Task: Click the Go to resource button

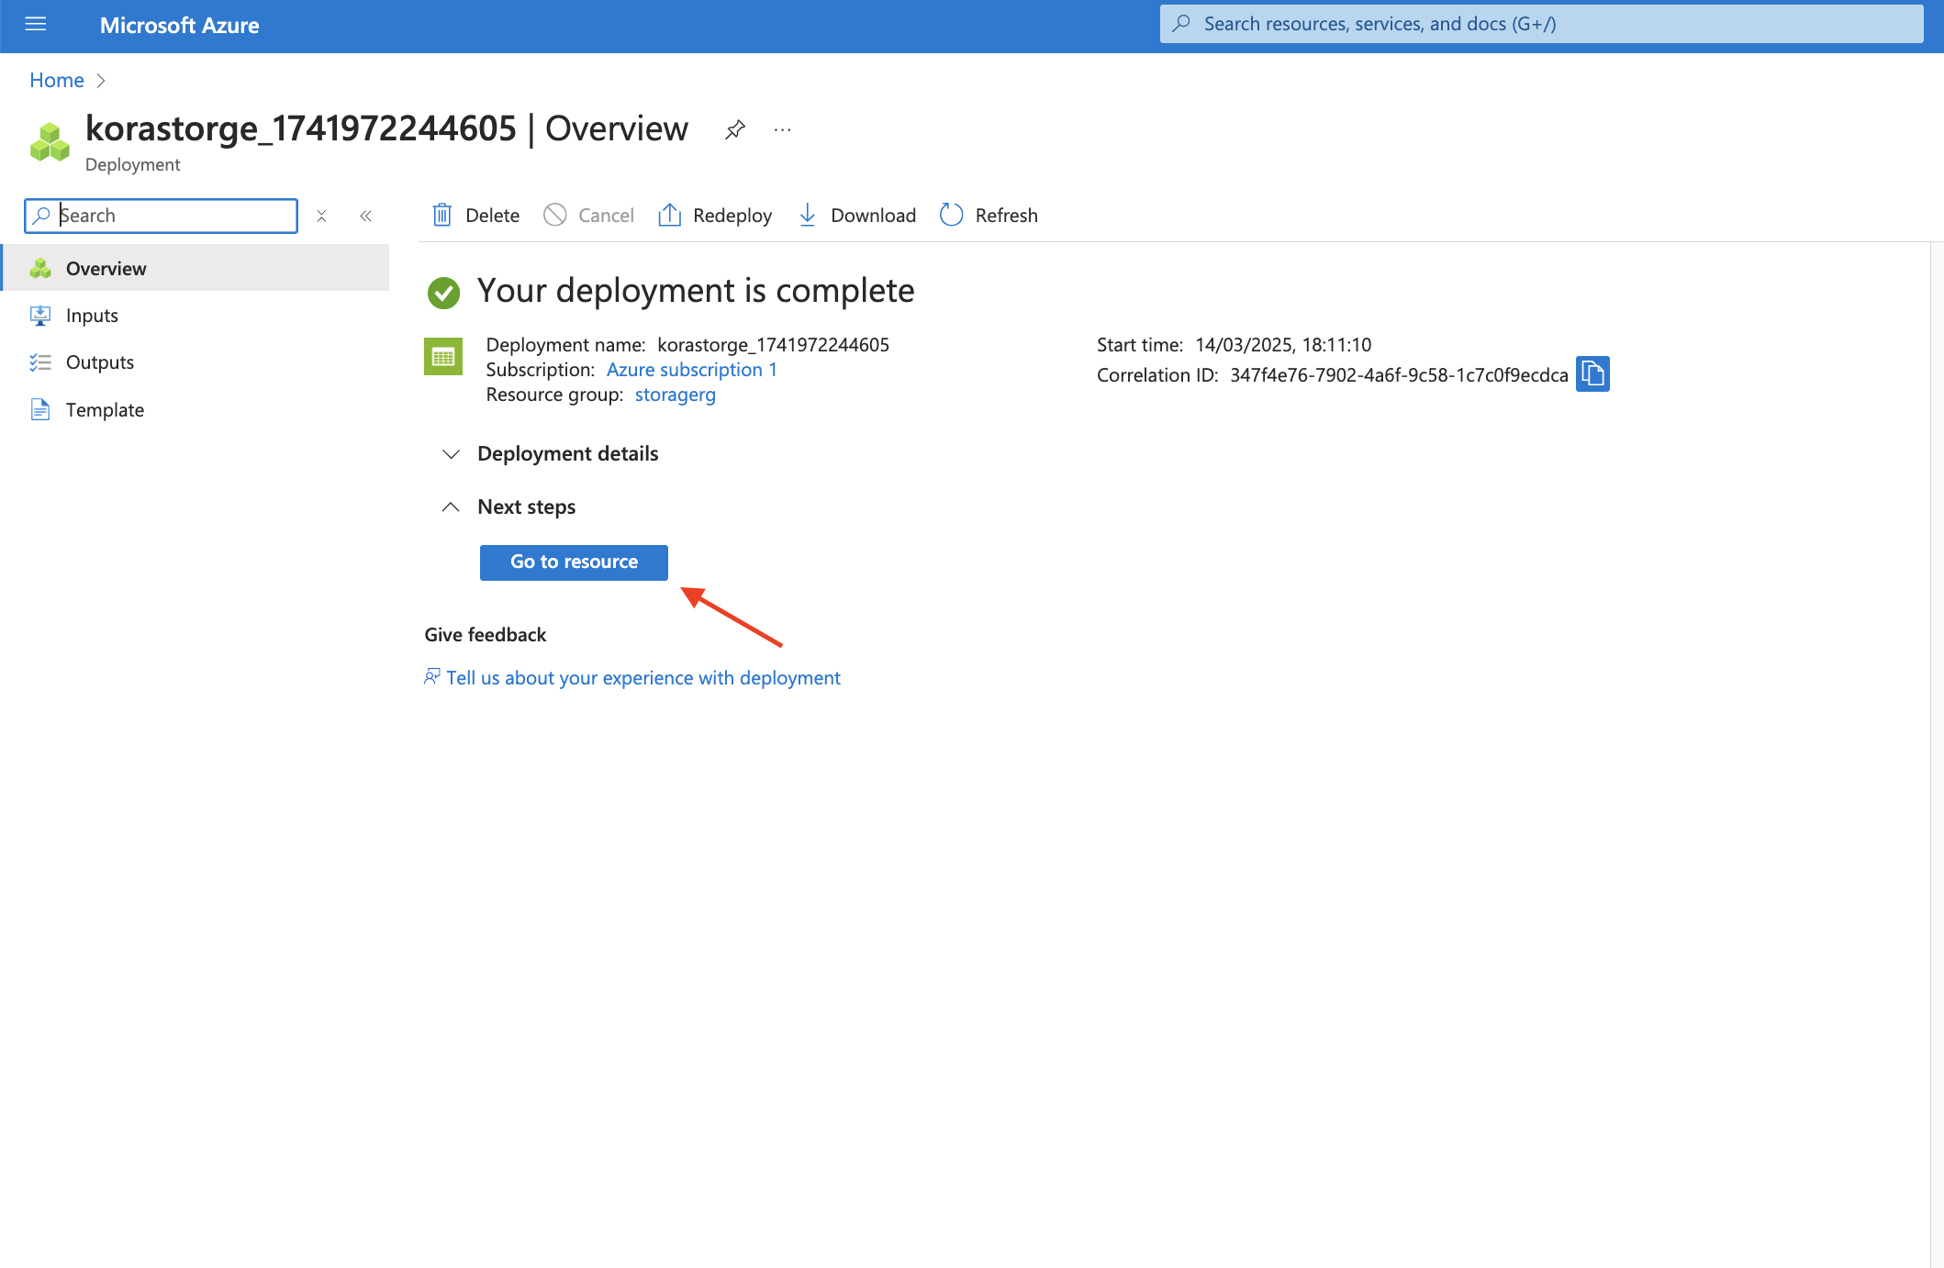Action: coord(574,562)
